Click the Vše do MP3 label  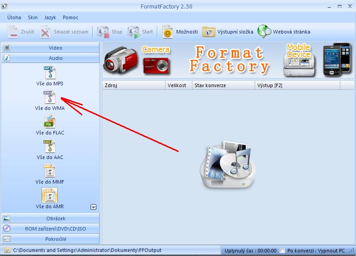pyautogui.click(x=50, y=84)
